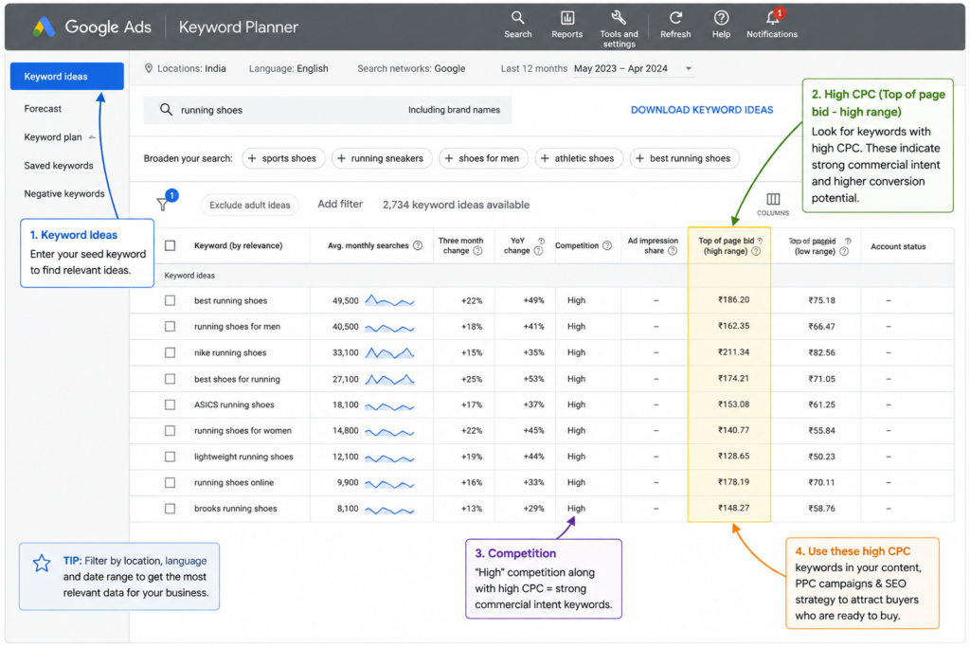970x647 pixels.
Task: Open Negative keywords in the sidebar
Action: [64, 193]
